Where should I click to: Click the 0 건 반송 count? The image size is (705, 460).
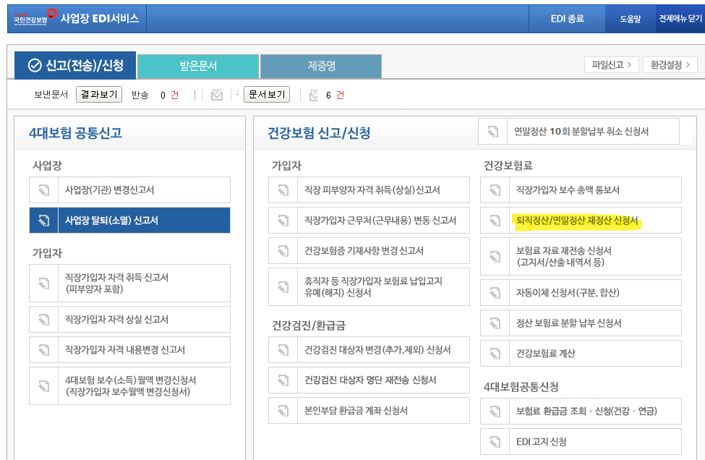click(169, 95)
